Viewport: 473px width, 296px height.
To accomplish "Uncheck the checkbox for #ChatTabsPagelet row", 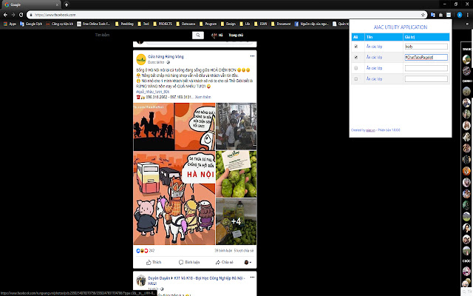I will click(x=356, y=57).
